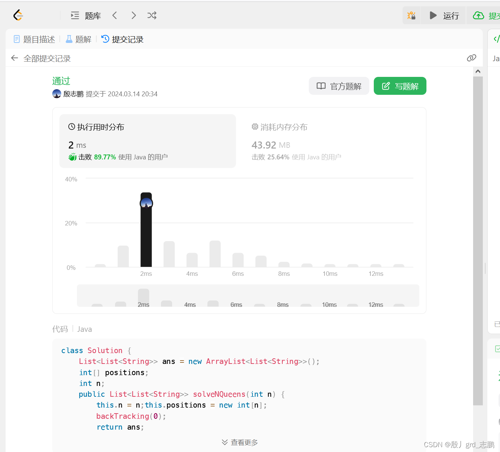This screenshot has width=500, height=452.
Task: Click the debug bug-lock icon
Action: (x=412, y=15)
